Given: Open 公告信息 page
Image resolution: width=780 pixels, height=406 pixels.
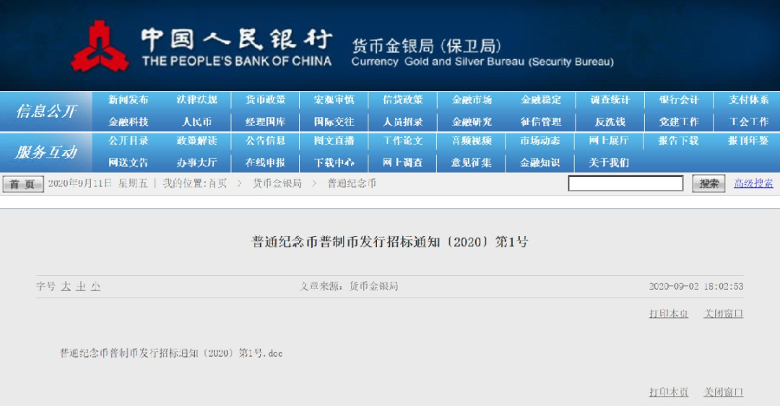Looking at the screenshot, I should 266,141.
